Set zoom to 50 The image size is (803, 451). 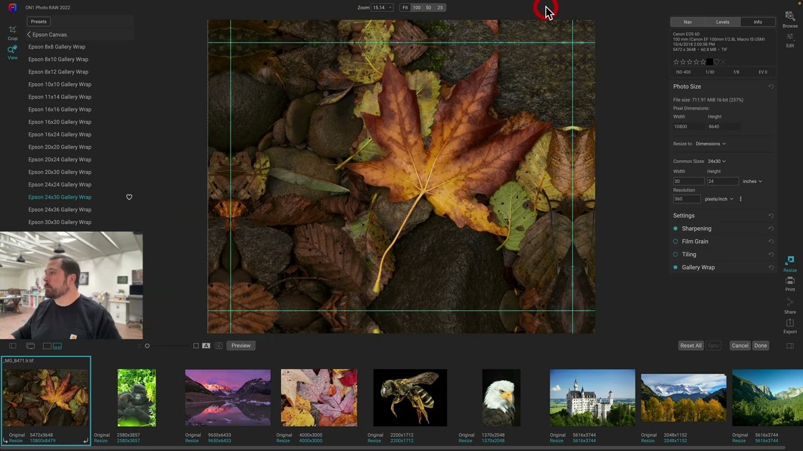[428, 8]
